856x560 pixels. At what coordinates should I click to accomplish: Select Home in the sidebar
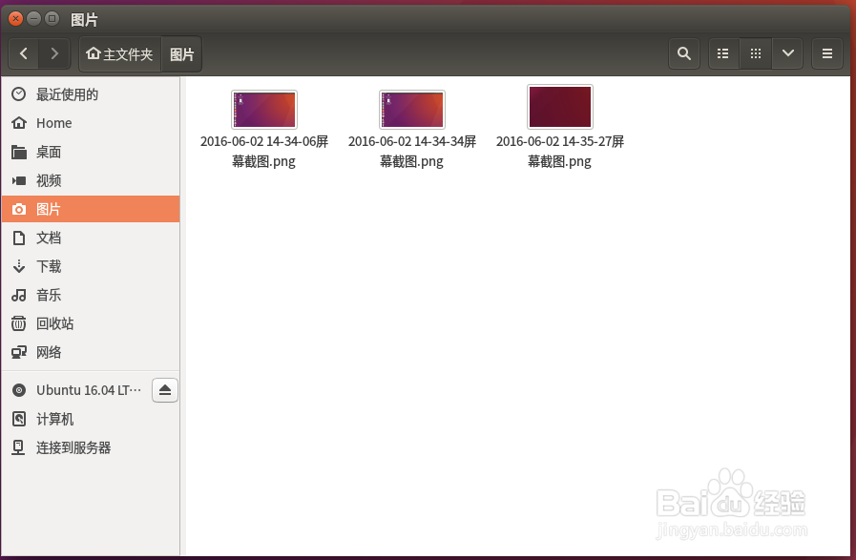pyautogui.click(x=52, y=122)
